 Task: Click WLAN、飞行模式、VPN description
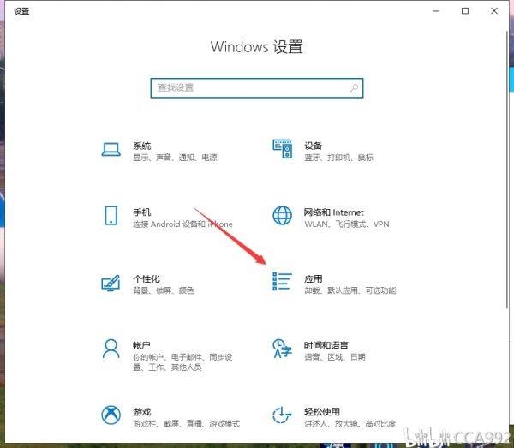(x=346, y=224)
